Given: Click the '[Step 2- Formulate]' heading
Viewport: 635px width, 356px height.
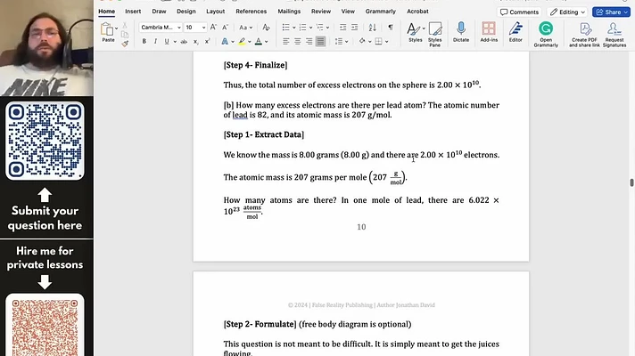Looking at the screenshot, I should (260, 324).
